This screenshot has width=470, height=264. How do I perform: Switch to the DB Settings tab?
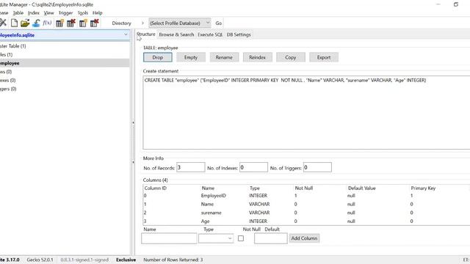[239, 34]
